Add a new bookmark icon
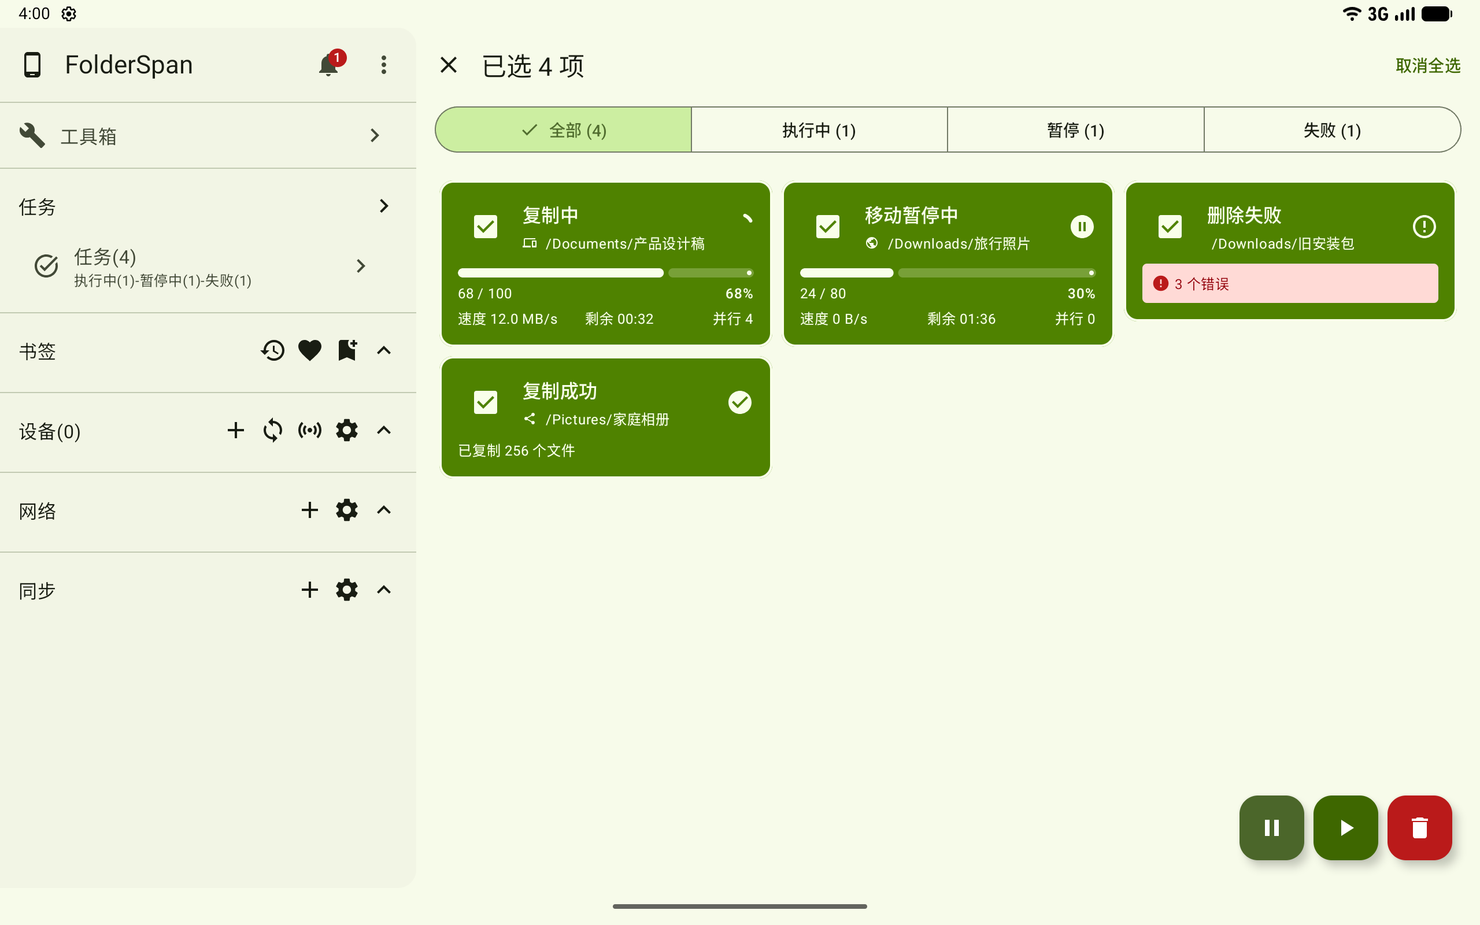1480x925 pixels. [x=347, y=350]
